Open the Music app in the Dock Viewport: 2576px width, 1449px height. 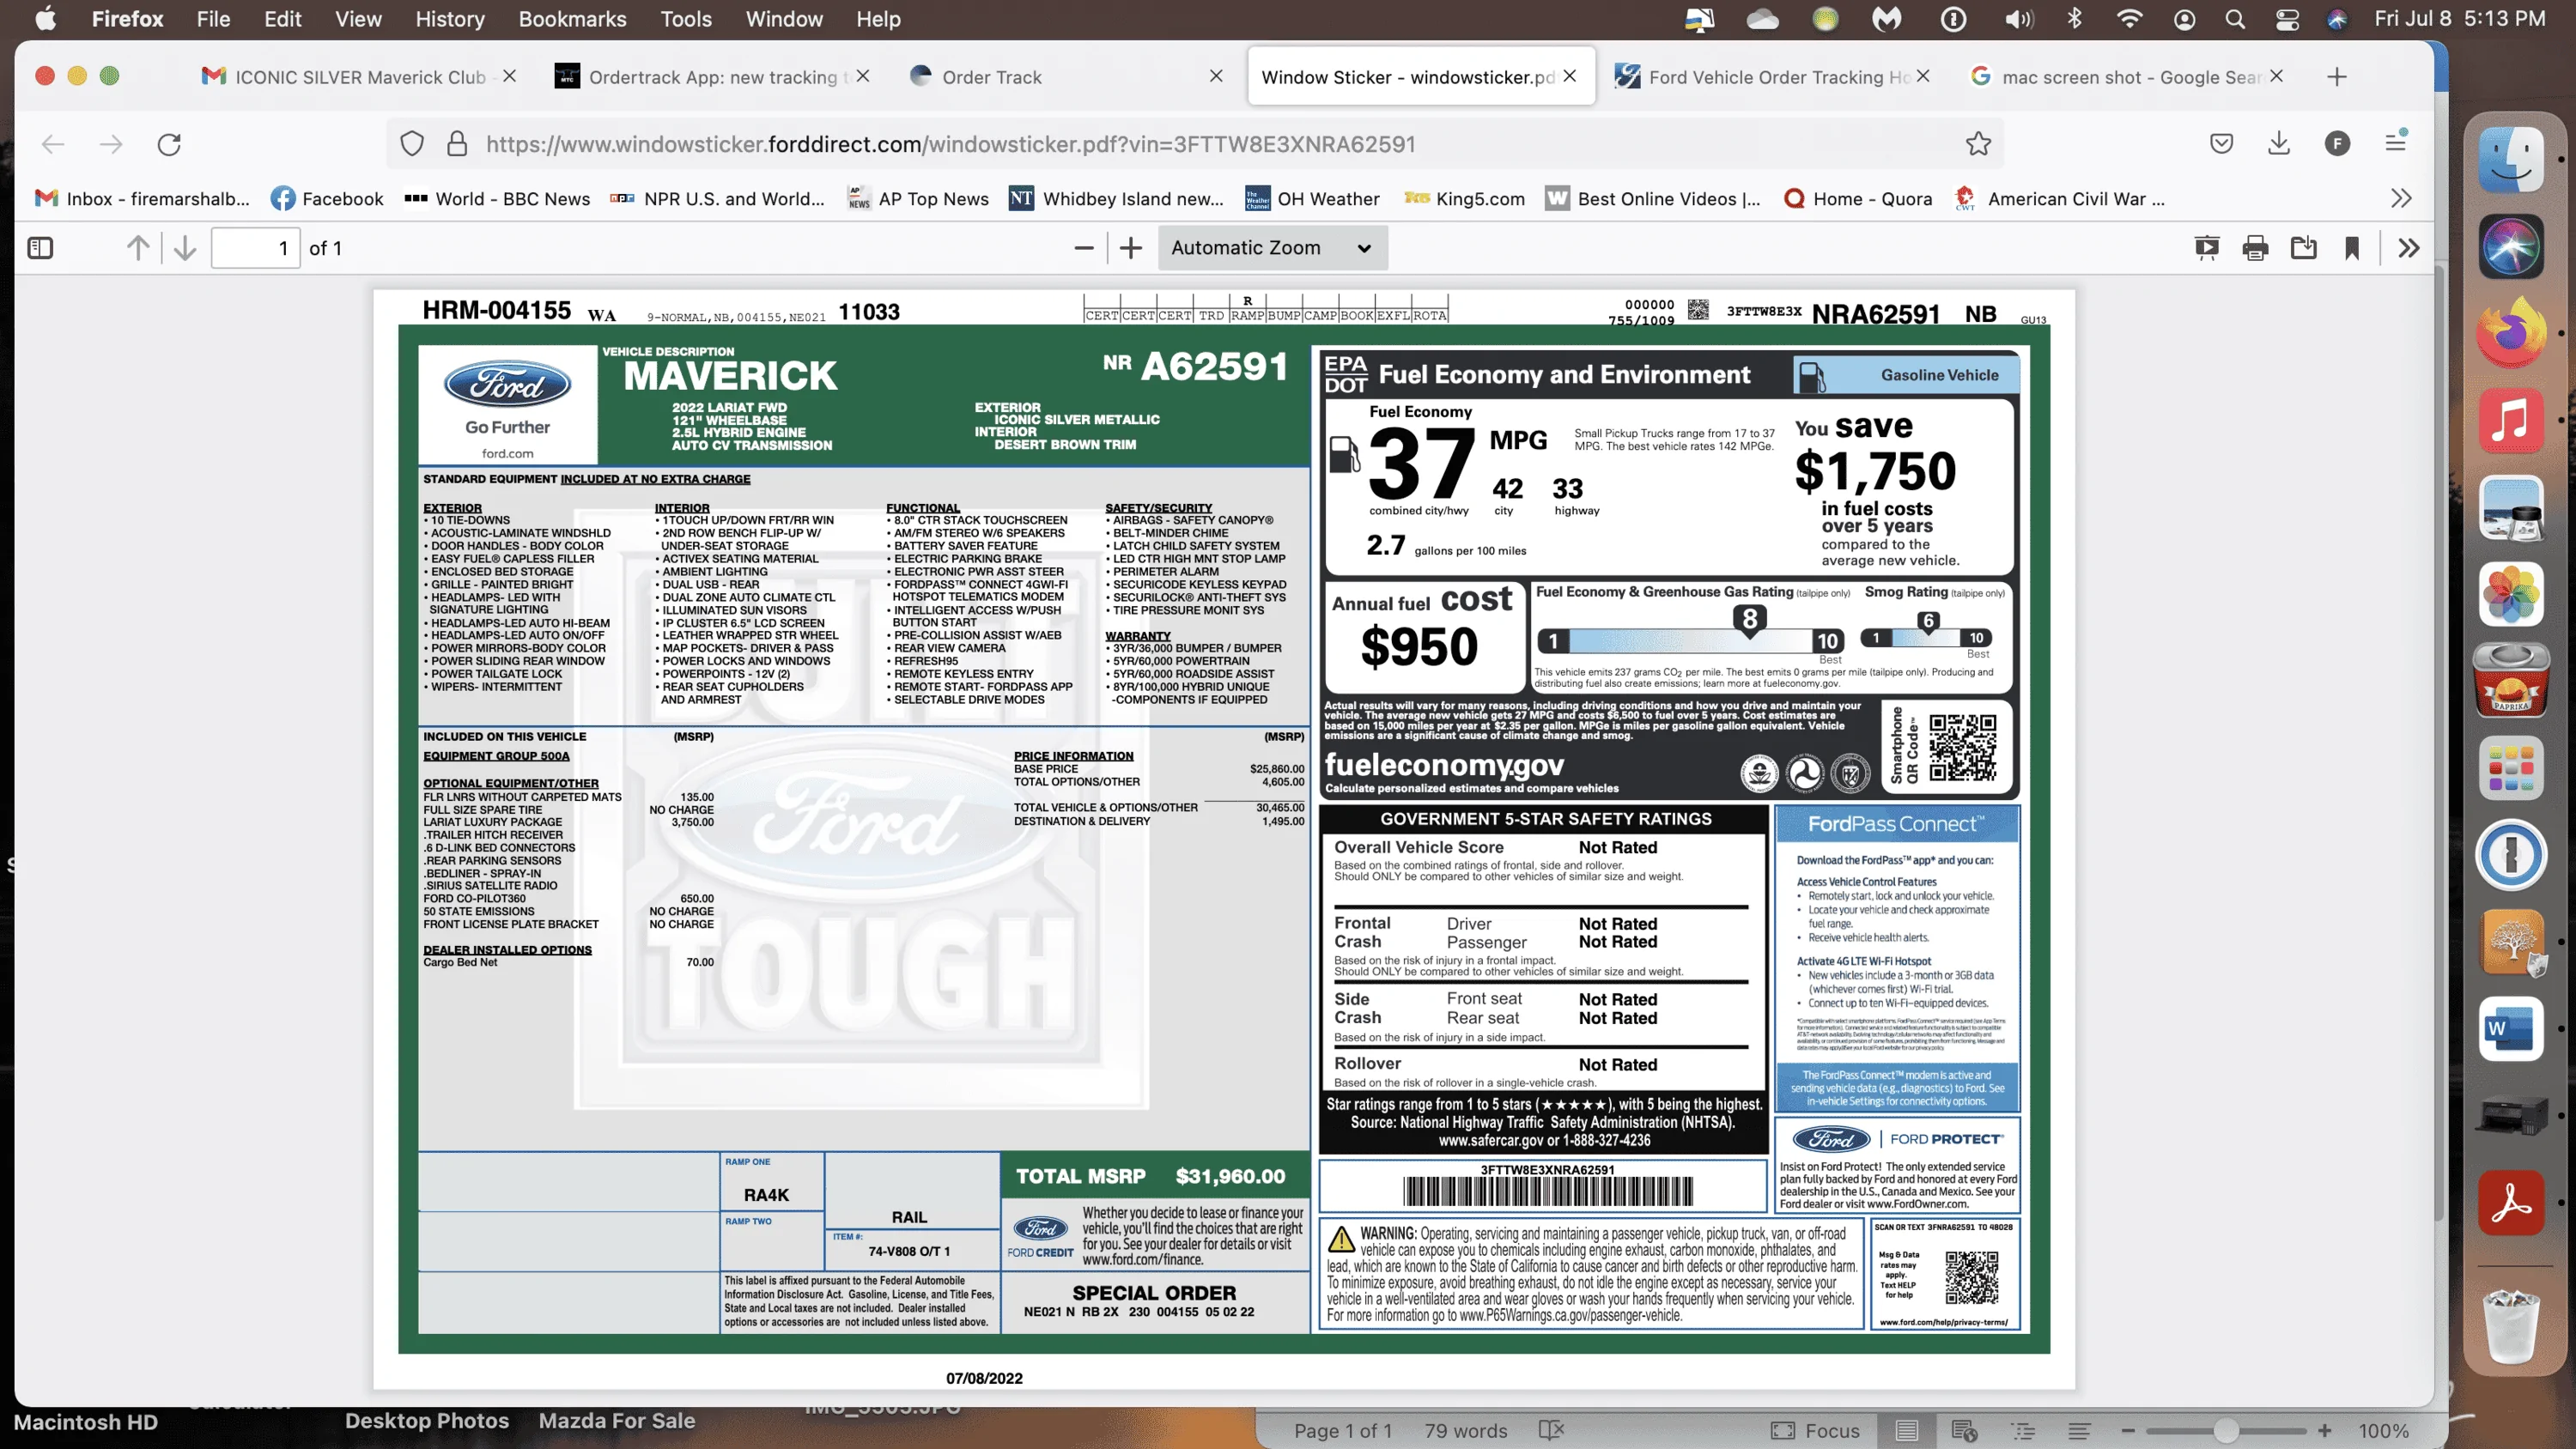2510,421
